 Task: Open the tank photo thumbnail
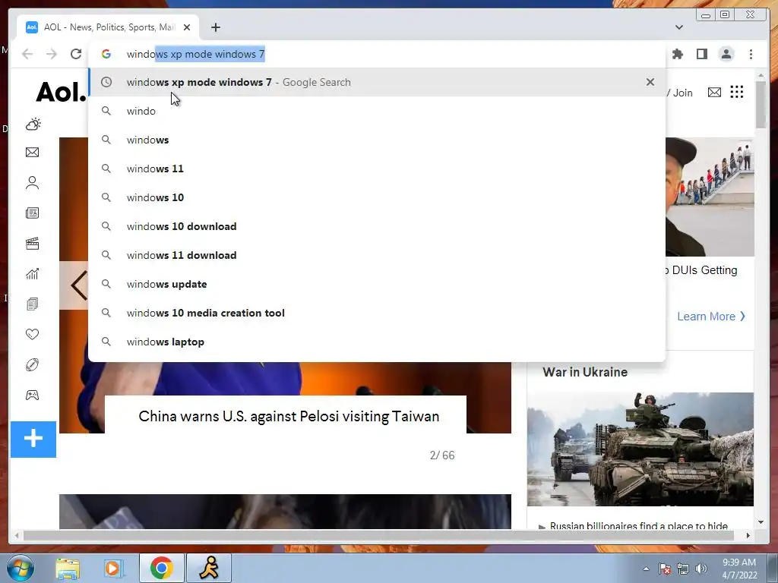click(x=640, y=449)
